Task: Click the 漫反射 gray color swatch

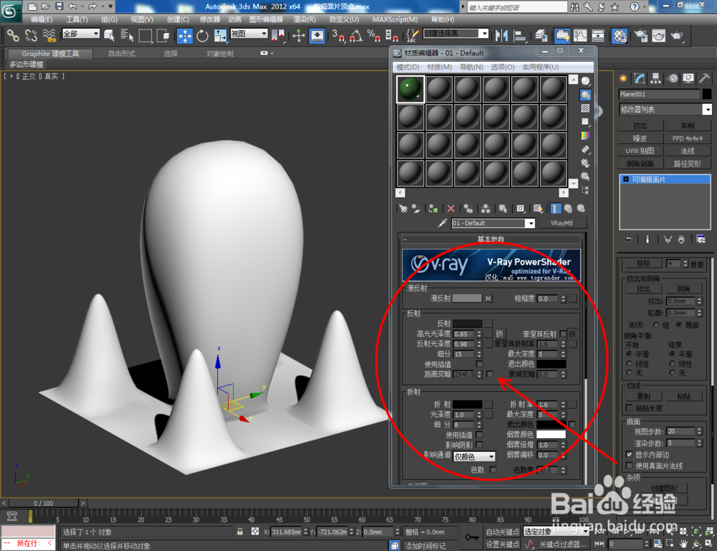Action: pos(467,298)
